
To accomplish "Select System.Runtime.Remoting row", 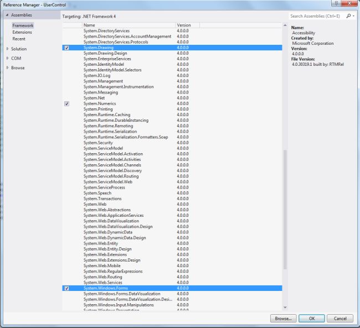I will pos(172,126).
